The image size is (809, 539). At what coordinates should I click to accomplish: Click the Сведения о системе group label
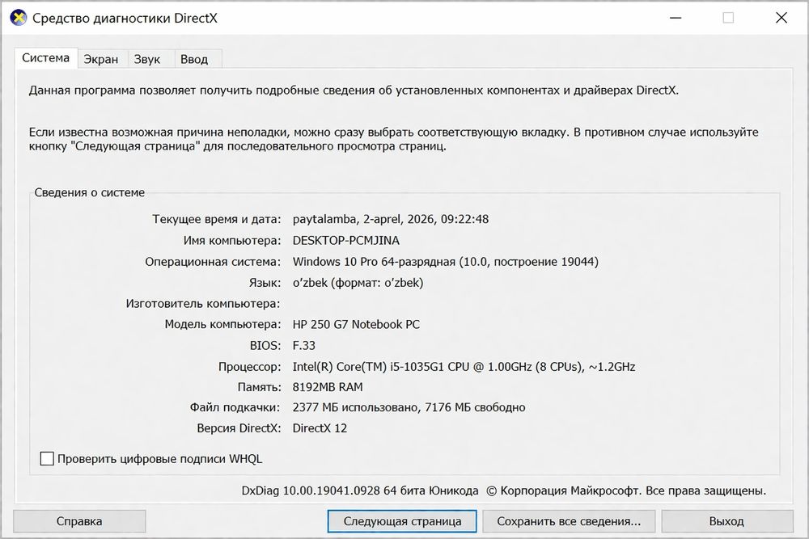89,192
